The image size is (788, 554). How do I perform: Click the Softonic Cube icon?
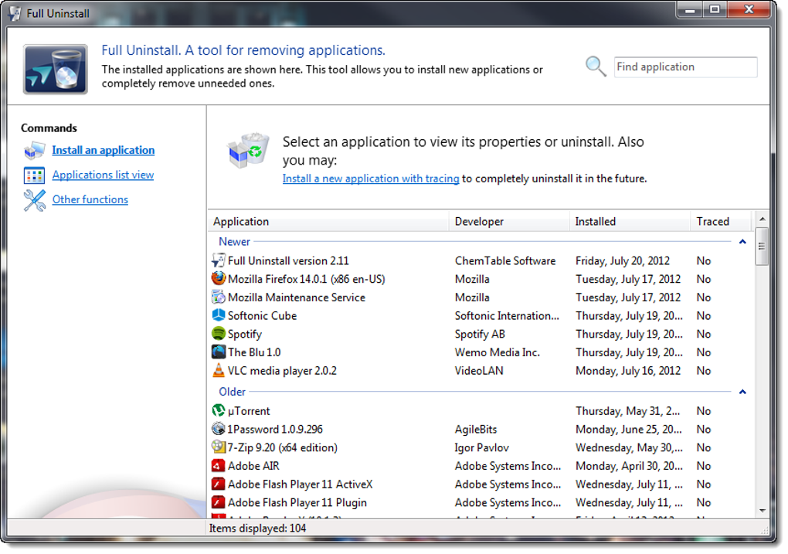tap(218, 315)
